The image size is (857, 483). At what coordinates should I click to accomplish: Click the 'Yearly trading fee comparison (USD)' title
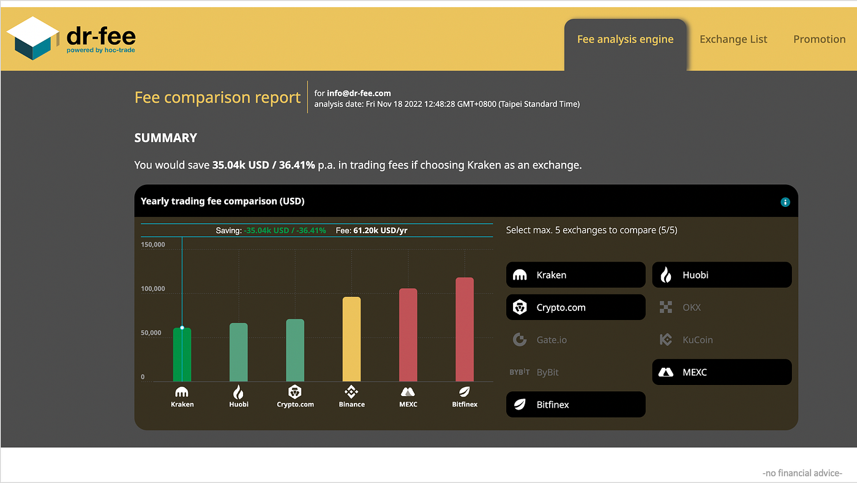[223, 201]
